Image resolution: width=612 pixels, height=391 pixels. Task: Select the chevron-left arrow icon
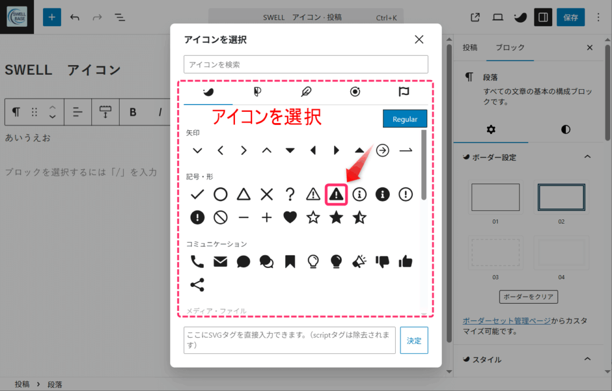(221, 151)
